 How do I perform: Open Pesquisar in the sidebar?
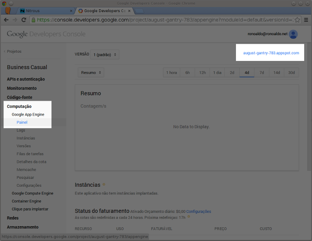coord(25,178)
